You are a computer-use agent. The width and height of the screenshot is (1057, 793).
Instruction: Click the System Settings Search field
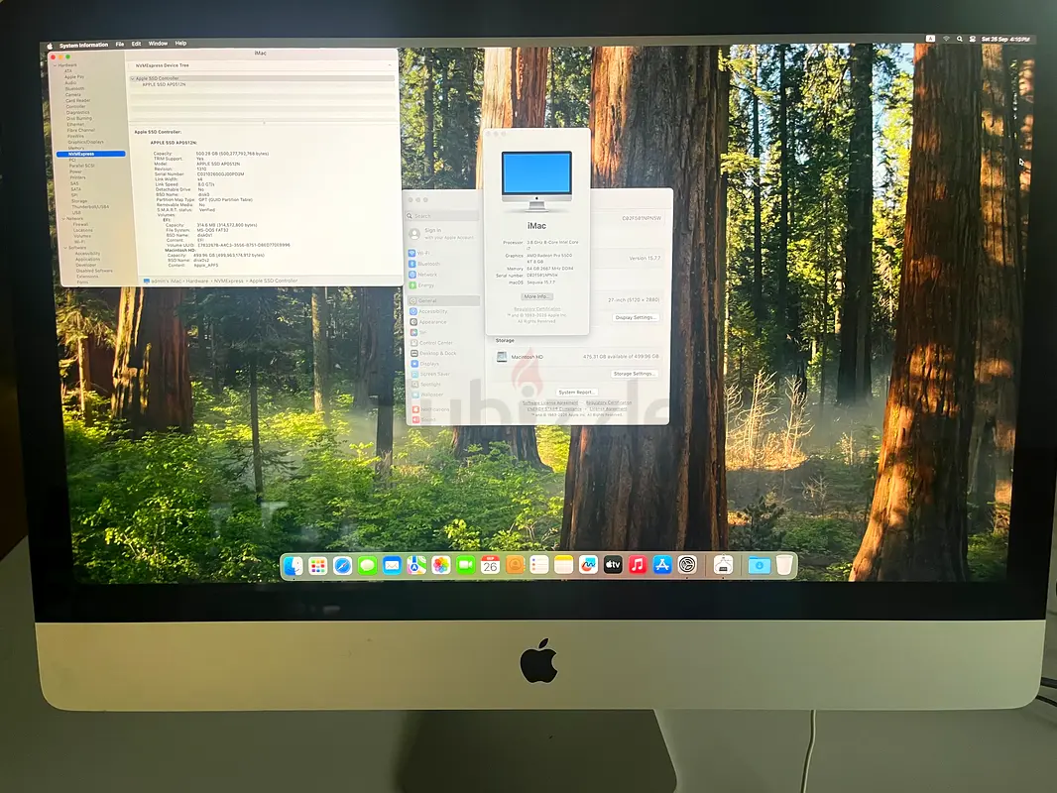pyautogui.click(x=442, y=216)
